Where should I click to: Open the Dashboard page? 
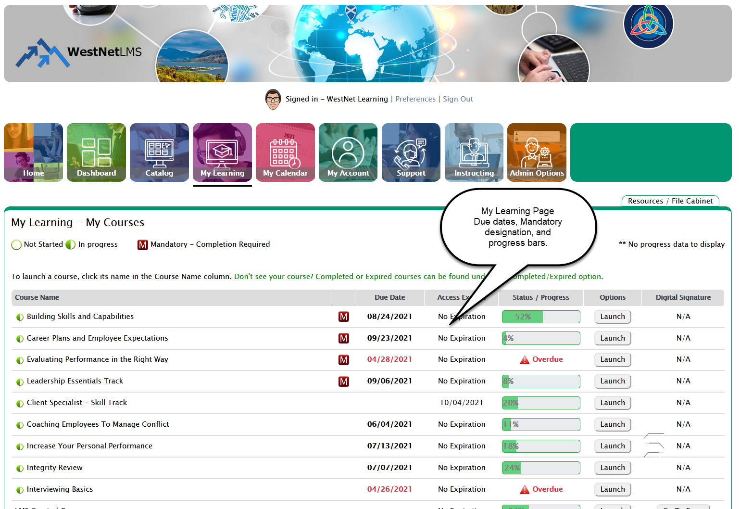[x=96, y=153]
